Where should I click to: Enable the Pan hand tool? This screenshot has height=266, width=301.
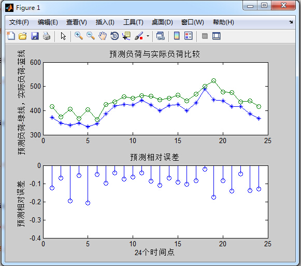point(103,36)
